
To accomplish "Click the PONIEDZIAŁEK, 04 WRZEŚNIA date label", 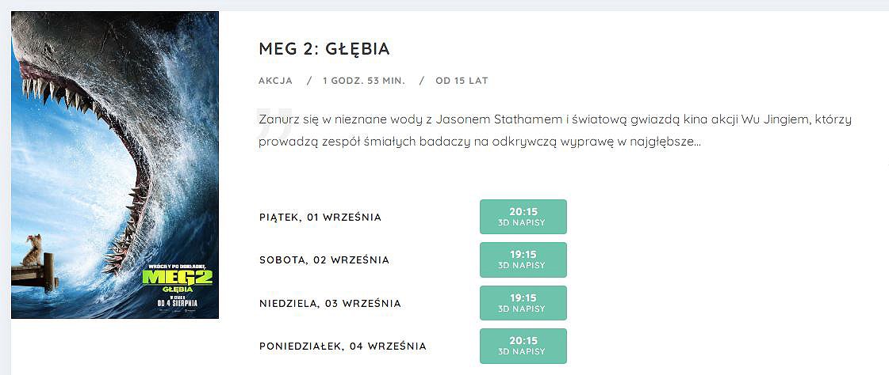I will click(x=343, y=347).
